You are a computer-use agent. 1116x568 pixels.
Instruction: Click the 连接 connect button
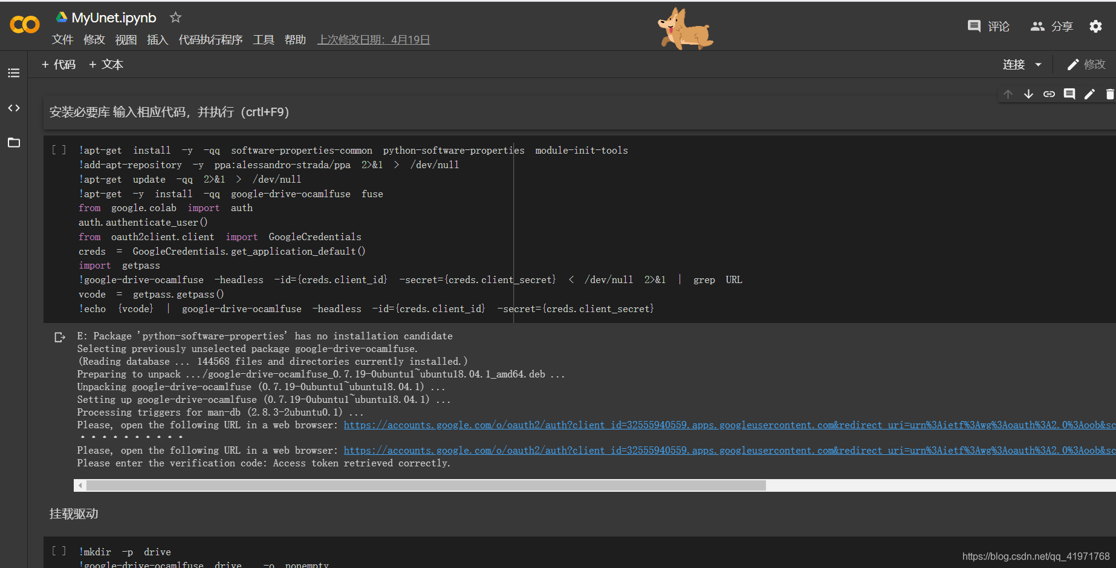point(1014,64)
